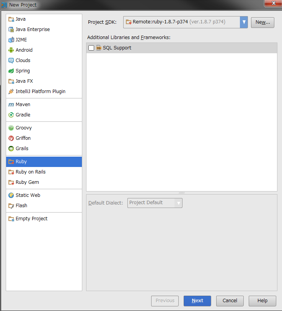Click the Static Web globe icon

point(11,195)
